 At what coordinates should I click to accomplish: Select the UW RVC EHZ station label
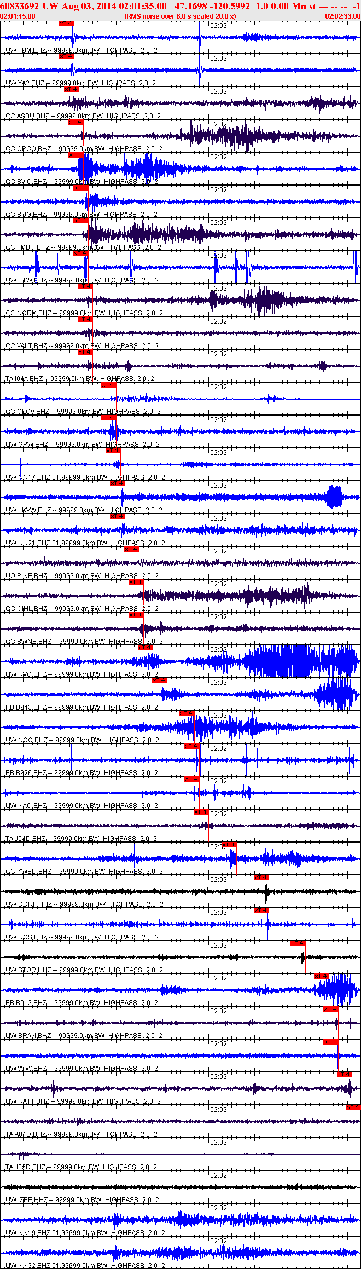(81, 674)
